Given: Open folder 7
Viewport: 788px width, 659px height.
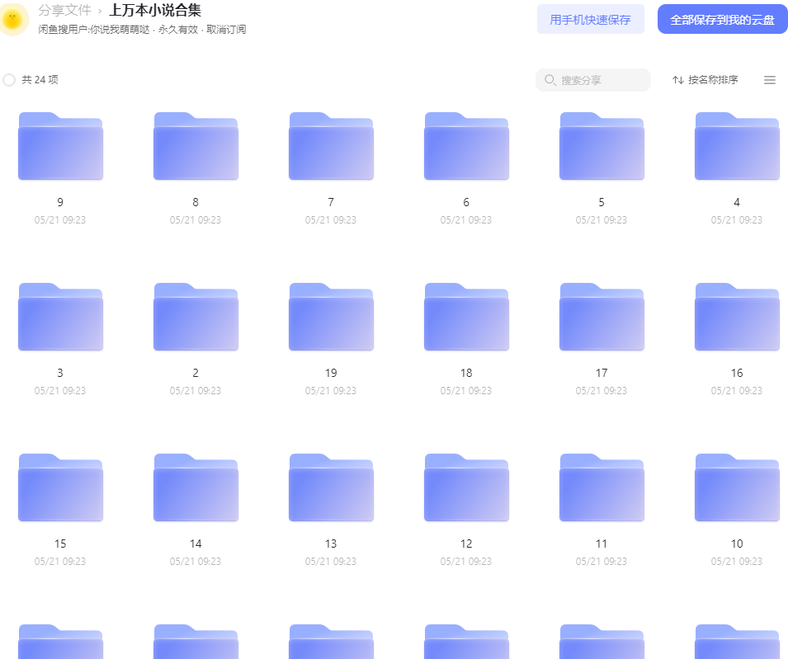Looking at the screenshot, I should (x=331, y=146).
